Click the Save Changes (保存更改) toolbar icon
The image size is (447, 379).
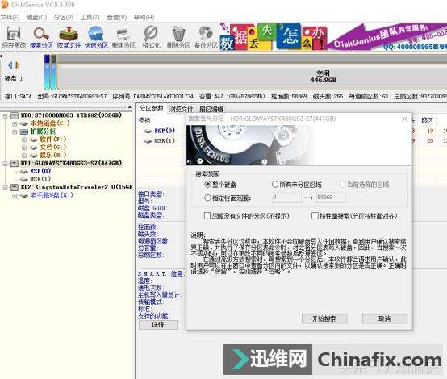pos(14,37)
